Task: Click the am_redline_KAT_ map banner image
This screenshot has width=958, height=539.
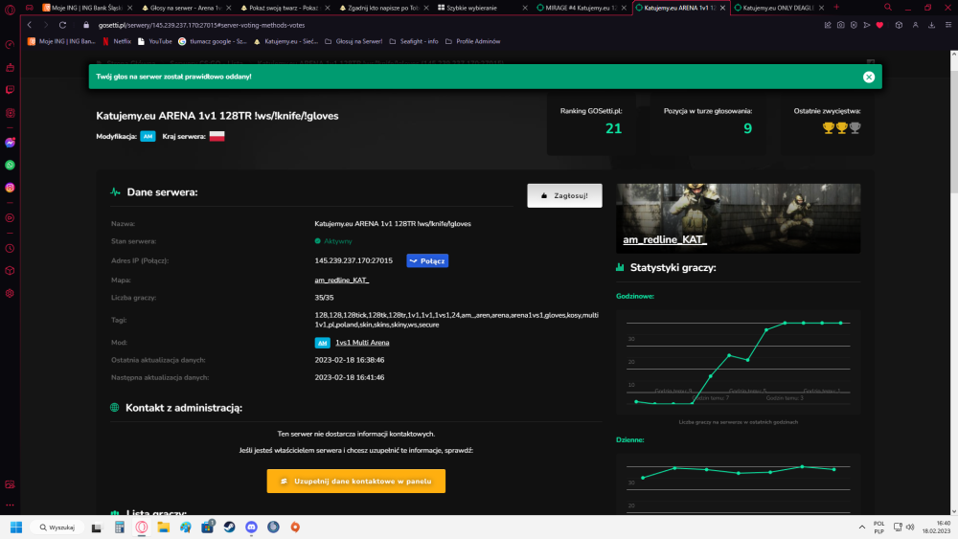Action: tap(738, 218)
